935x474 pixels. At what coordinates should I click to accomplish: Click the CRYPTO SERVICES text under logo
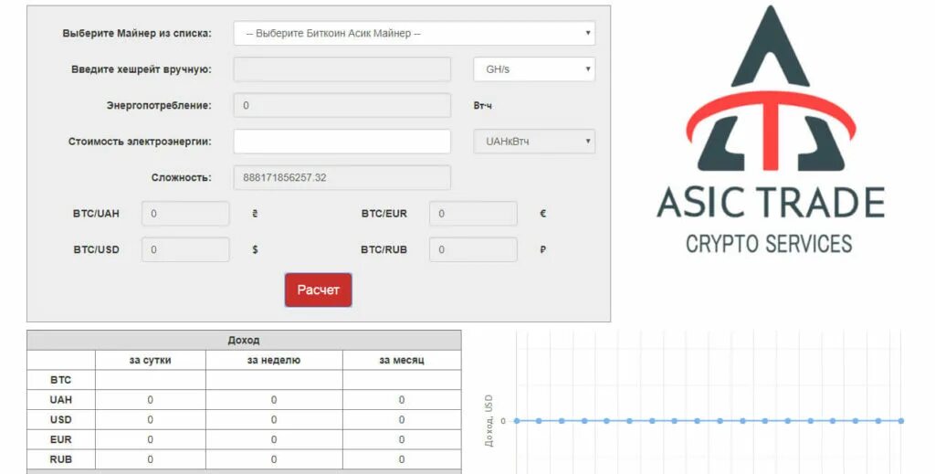tap(769, 244)
